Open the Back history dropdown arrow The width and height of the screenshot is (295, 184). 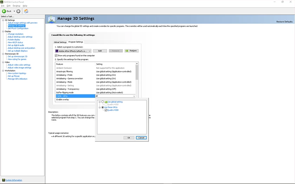click(x=14, y=11)
